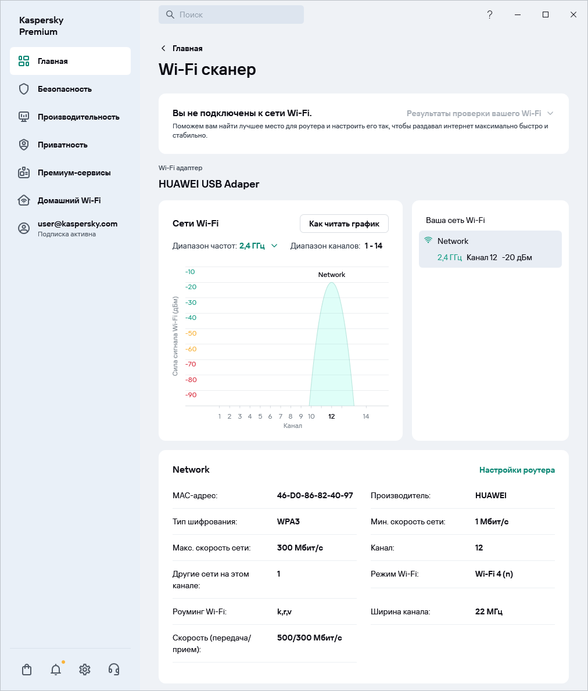The height and width of the screenshot is (691, 588).
Task: Maximize the Kaspersky window
Action: pos(546,15)
